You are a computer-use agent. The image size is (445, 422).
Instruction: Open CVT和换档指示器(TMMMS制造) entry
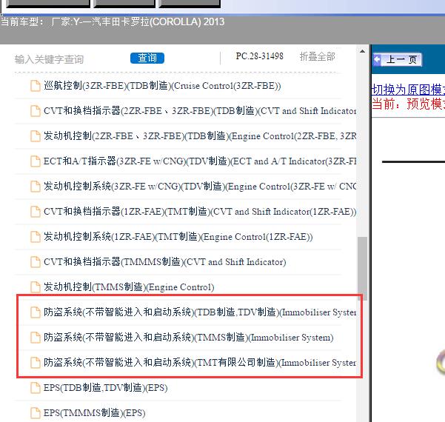(164, 261)
